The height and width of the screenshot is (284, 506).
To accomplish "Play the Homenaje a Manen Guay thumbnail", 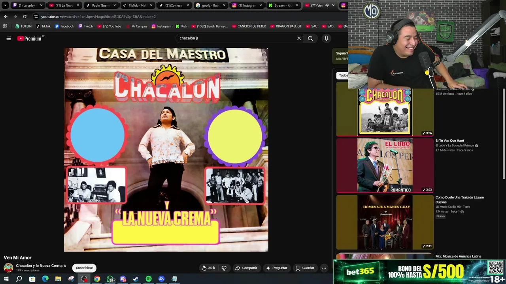I will (385, 222).
